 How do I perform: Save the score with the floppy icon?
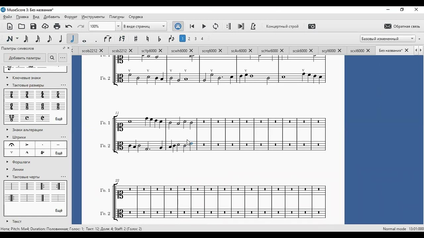tap(33, 26)
